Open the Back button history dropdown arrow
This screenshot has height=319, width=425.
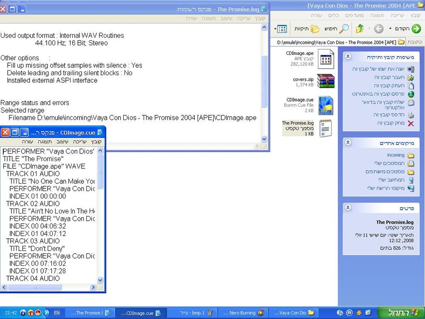pos(390,28)
